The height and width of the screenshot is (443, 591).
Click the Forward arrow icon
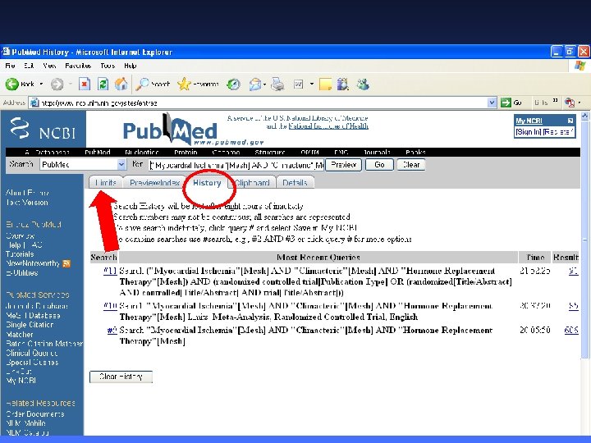coord(57,84)
